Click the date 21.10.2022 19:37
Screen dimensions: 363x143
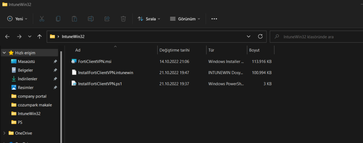point(174,84)
